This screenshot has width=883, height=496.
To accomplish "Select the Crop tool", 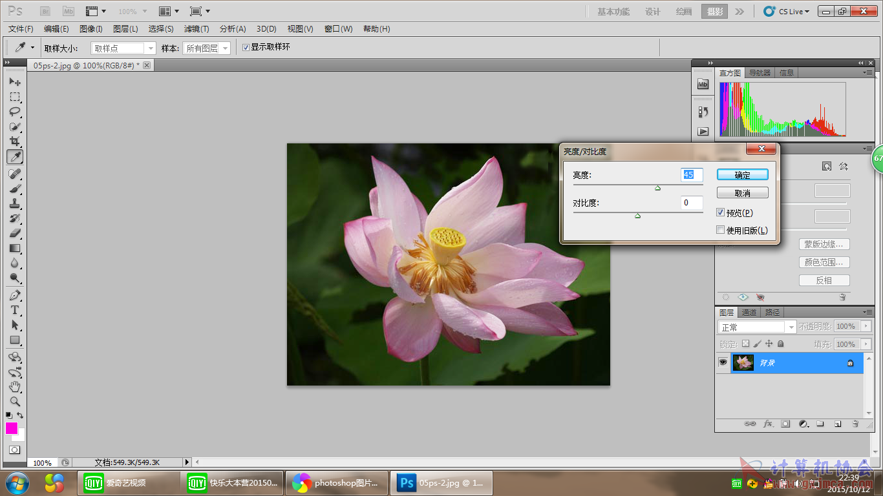I will (15, 141).
